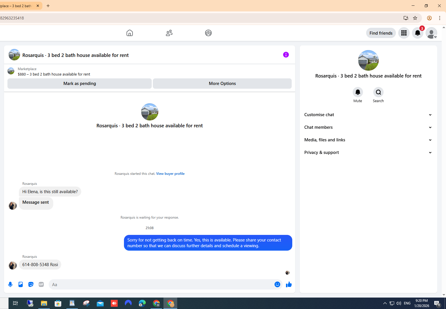
Task: Go to the Facebook Home icon
Action: 130,33
